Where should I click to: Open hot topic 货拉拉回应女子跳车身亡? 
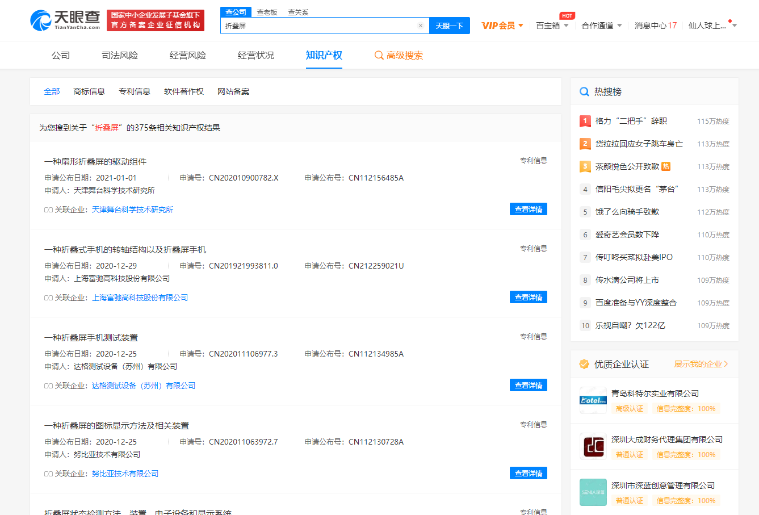[x=639, y=144]
